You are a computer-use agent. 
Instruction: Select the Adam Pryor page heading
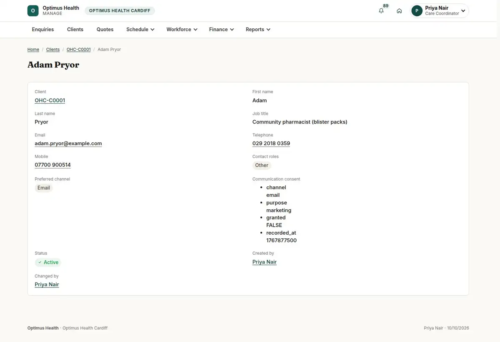(x=53, y=65)
